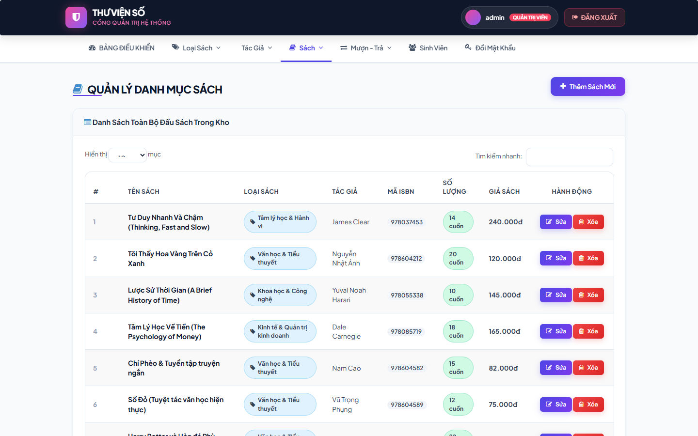Click the THƯ VIỆN SỐ brand title
Viewport: 698px width, 436px height.
point(119,13)
